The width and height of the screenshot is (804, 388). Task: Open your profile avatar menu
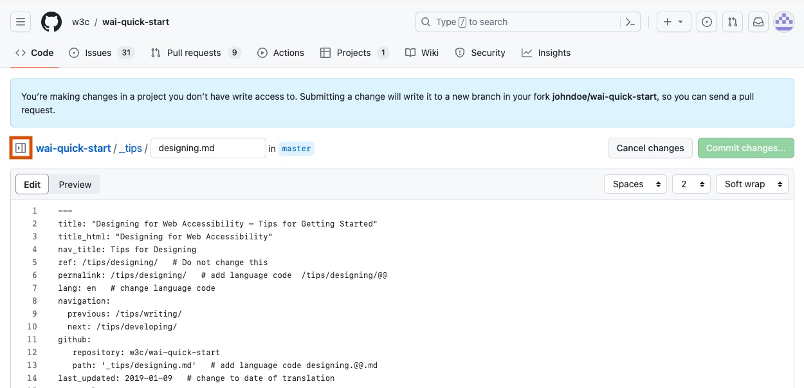(783, 21)
